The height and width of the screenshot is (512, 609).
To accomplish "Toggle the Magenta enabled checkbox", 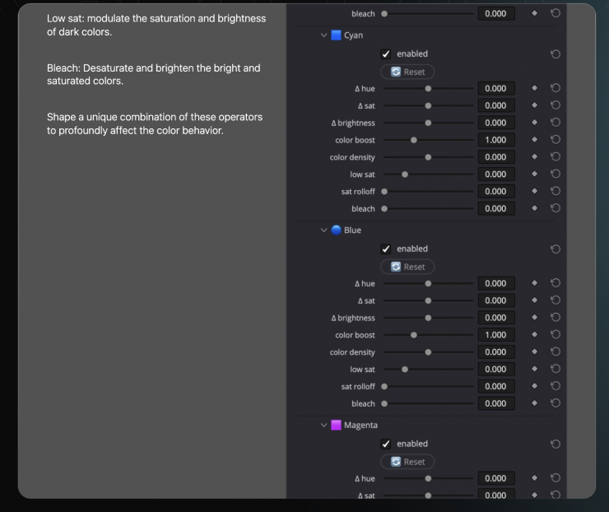I will point(386,444).
